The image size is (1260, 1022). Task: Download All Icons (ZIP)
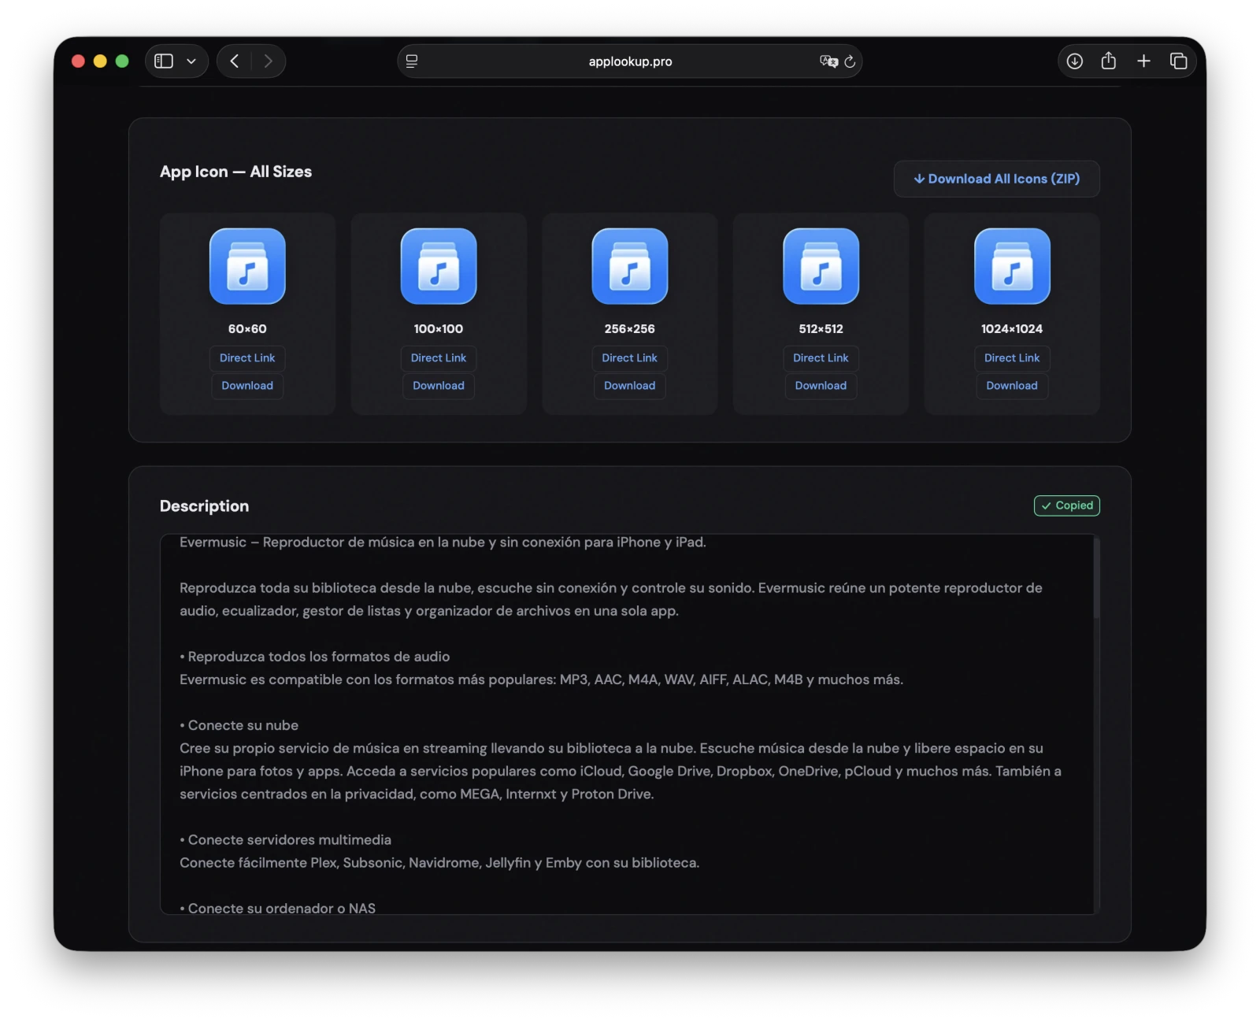(x=996, y=179)
